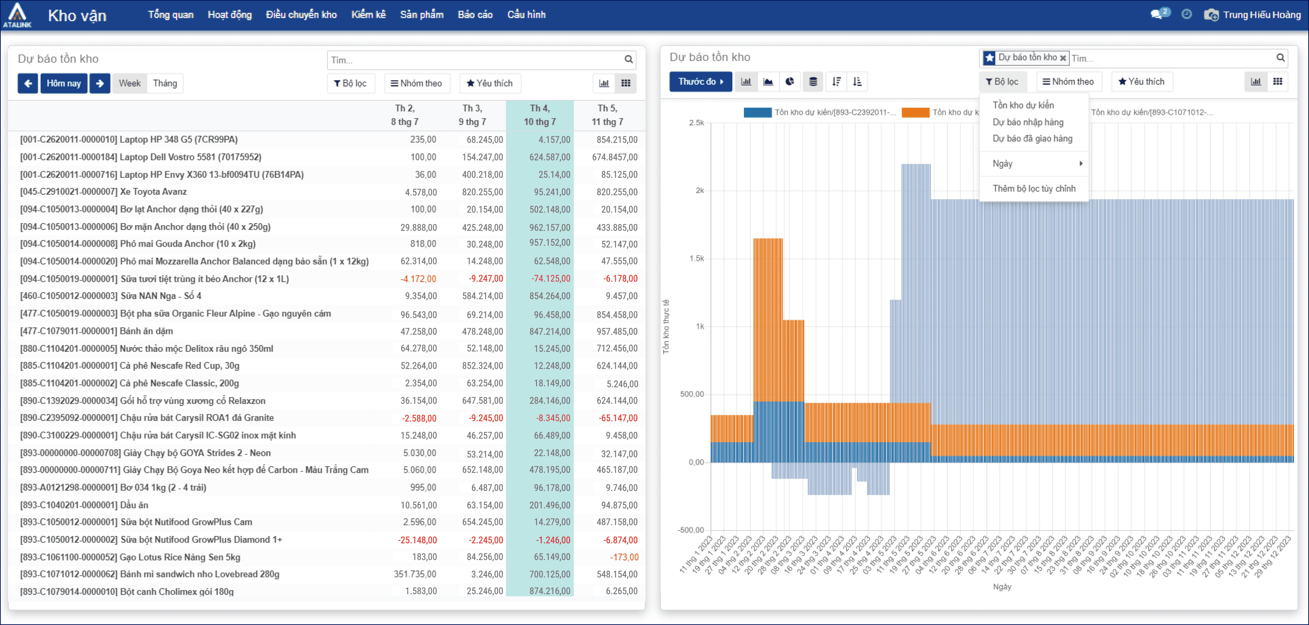Select the bar chart type icon
The height and width of the screenshot is (625, 1309).
(746, 82)
